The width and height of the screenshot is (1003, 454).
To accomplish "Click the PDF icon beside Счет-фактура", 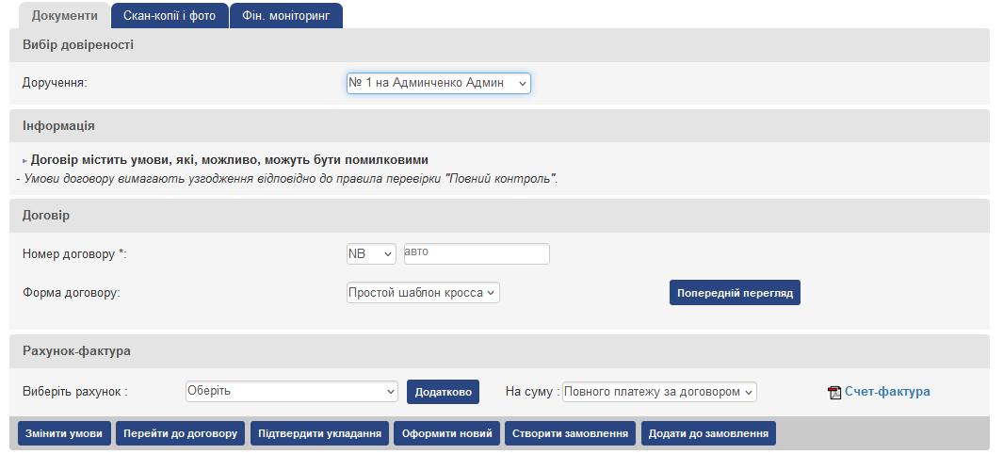I will pyautogui.click(x=833, y=393).
